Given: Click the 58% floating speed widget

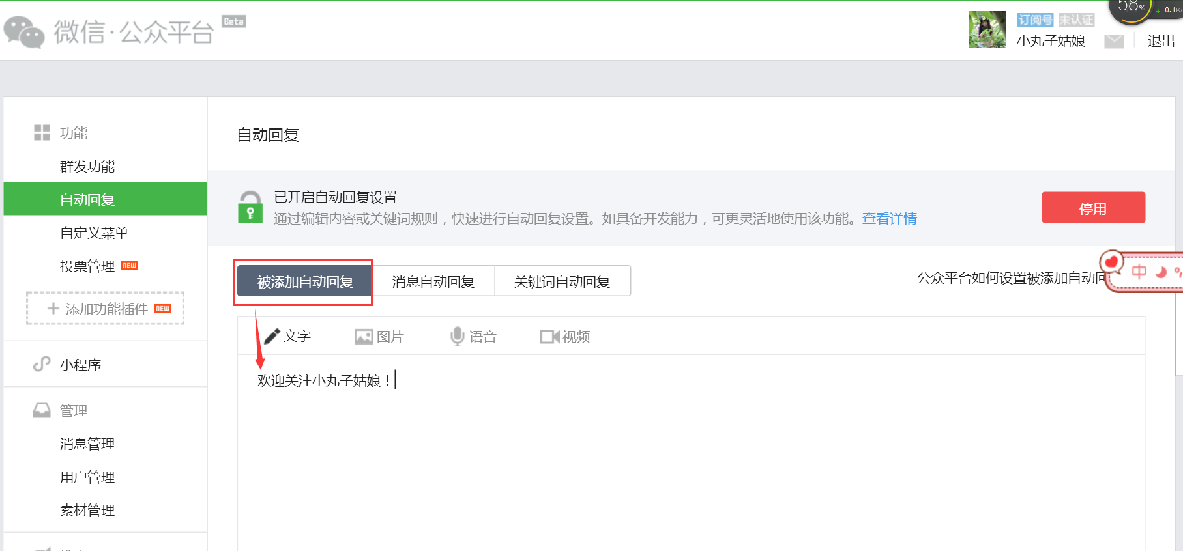Looking at the screenshot, I should pyautogui.click(x=1131, y=8).
